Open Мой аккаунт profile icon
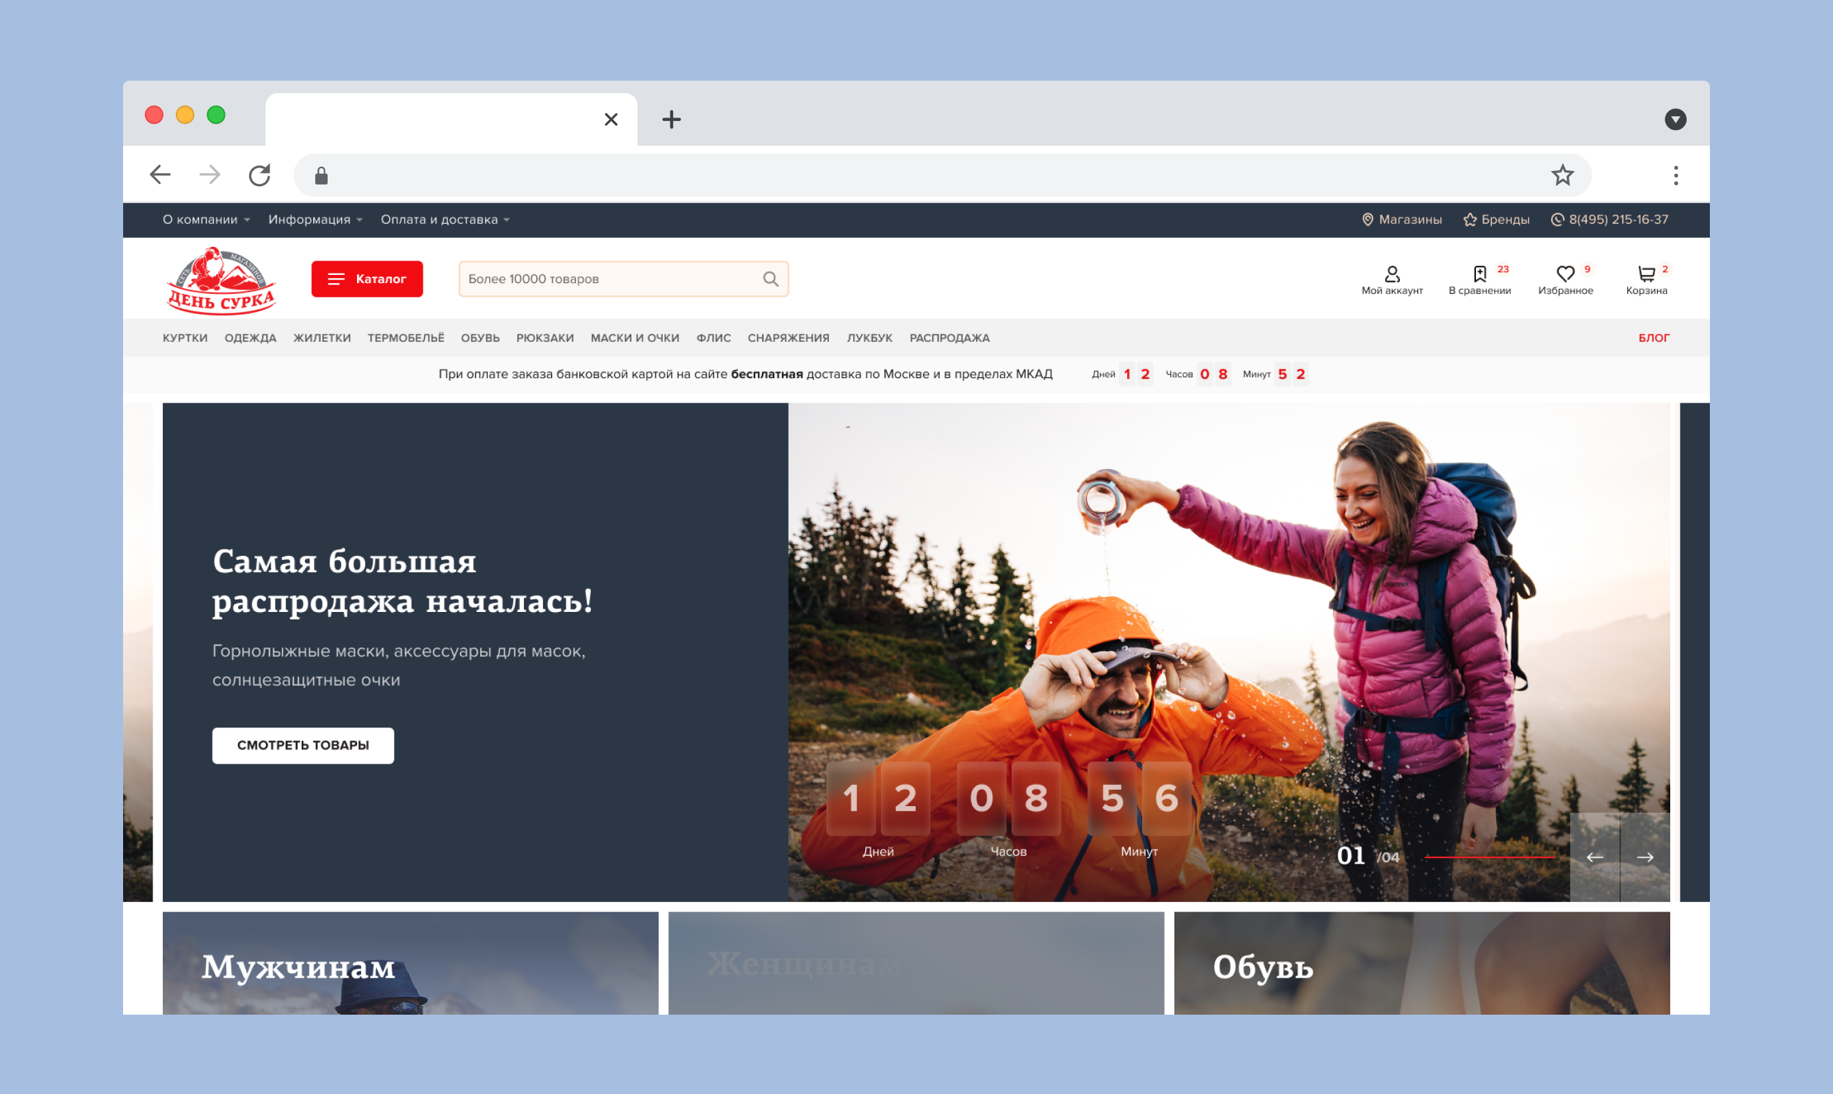 [x=1392, y=280]
